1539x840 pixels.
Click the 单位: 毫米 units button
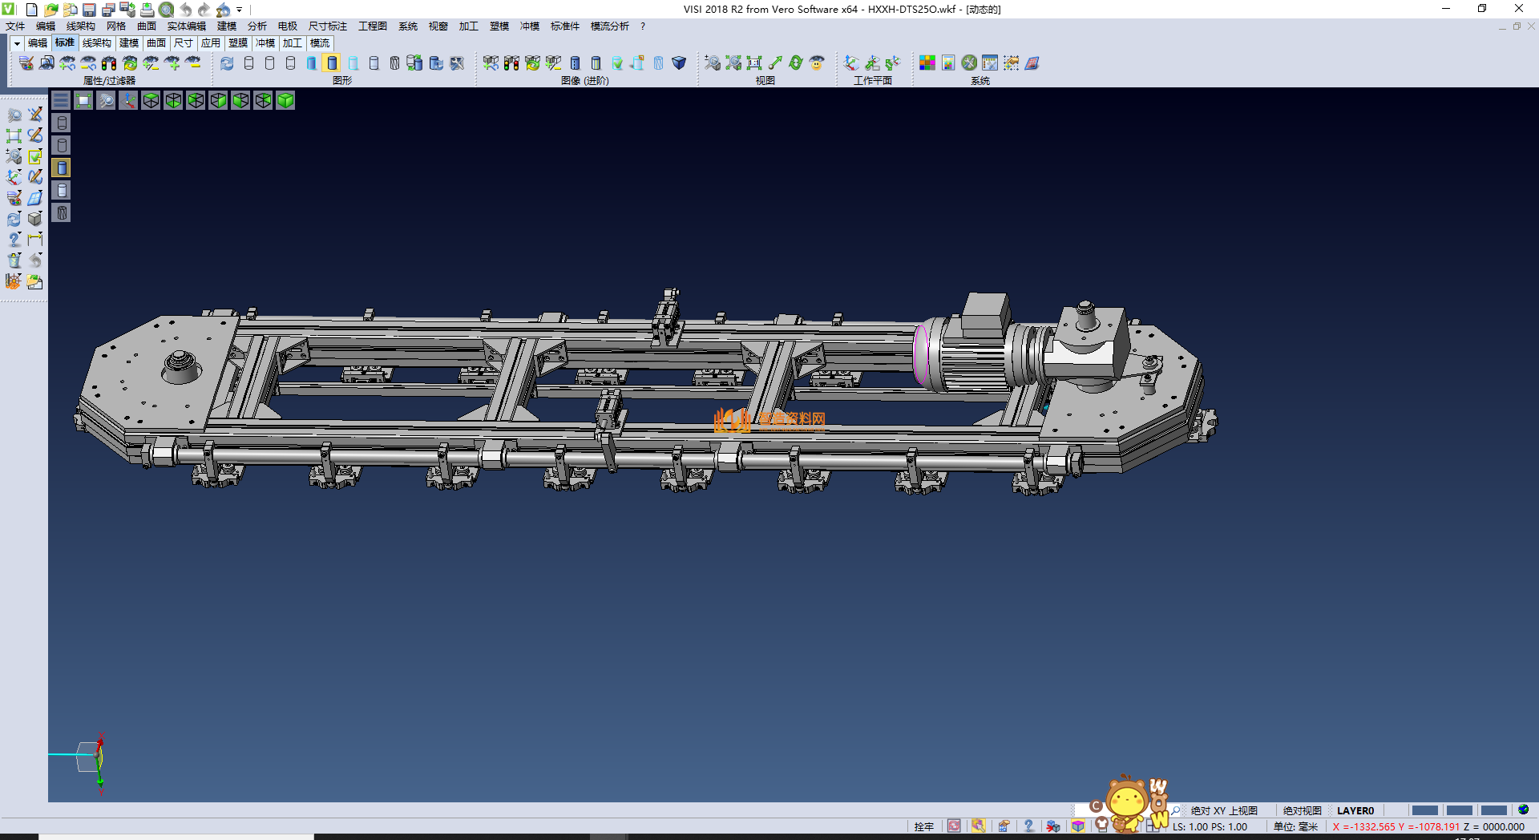[x=1295, y=826]
